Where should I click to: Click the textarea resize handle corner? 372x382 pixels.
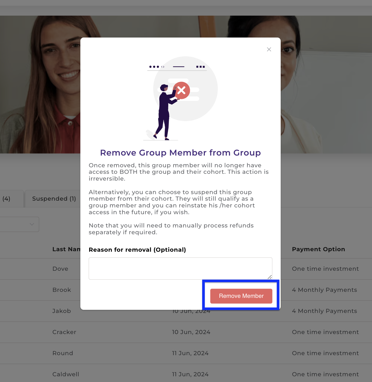[270, 277]
